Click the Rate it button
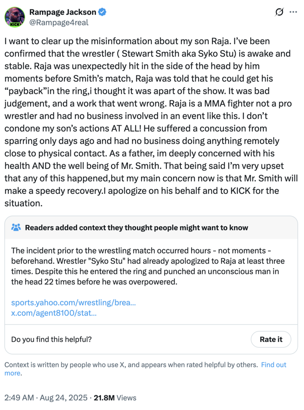The image size is (304, 410). [x=271, y=339]
